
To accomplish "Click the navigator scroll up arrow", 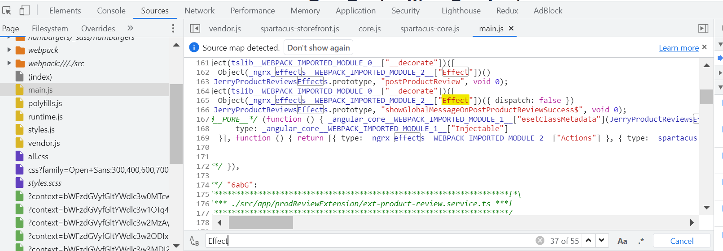I will click(x=176, y=45).
